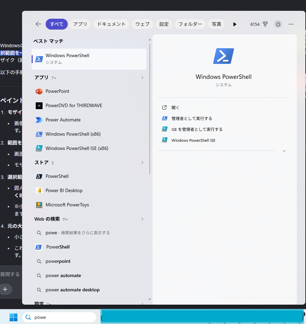Image resolution: width=306 pixels, height=324 pixels.
Task: Switch to the 設定 filter tab
Action: pyautogui.click(x=164, y=24)
